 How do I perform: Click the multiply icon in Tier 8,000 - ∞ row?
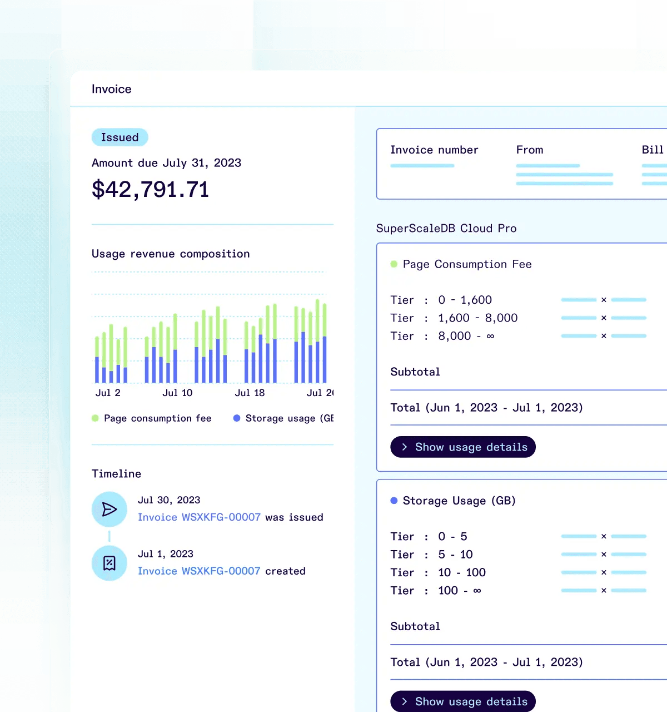(604, 336)
